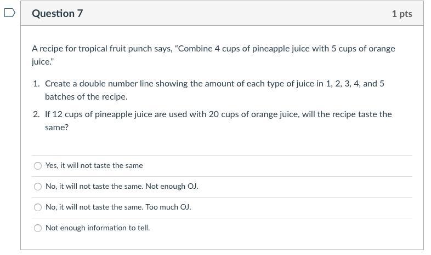Click the 'Not enough information to tell.' answer text
Image resolution: width=431 pixels, height=255 pixels.
pyautogui.click(x=97, y=228)
